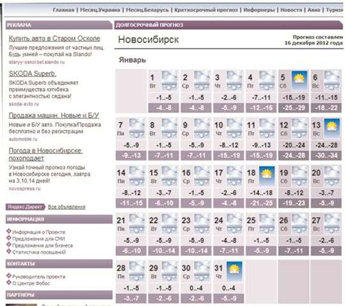Open the Новости section in navigation
345x306 pixels.
point(291,9)
